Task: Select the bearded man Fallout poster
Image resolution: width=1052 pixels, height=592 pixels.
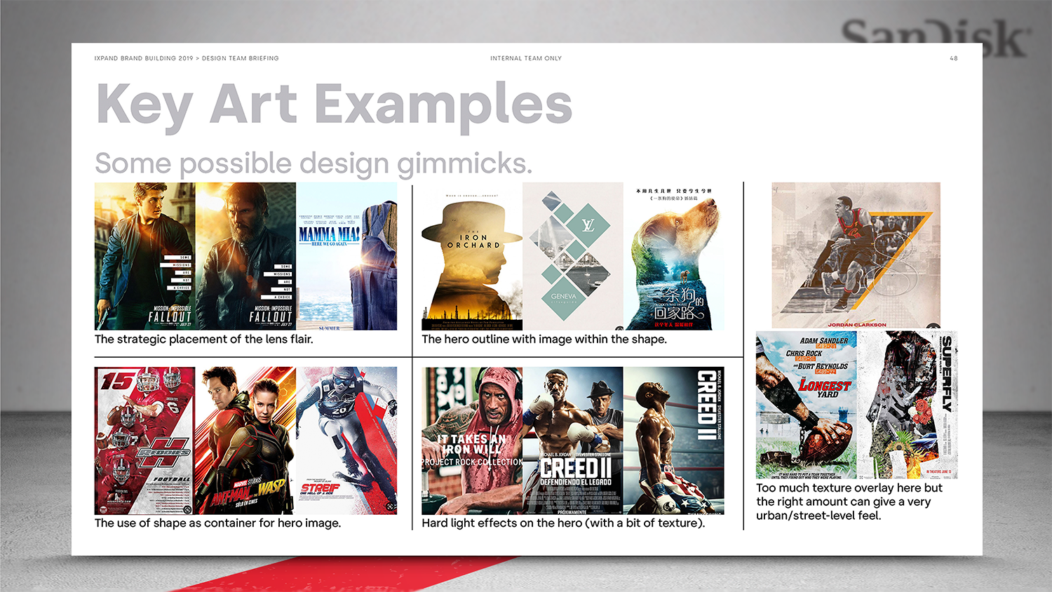Action: (245, 256)
